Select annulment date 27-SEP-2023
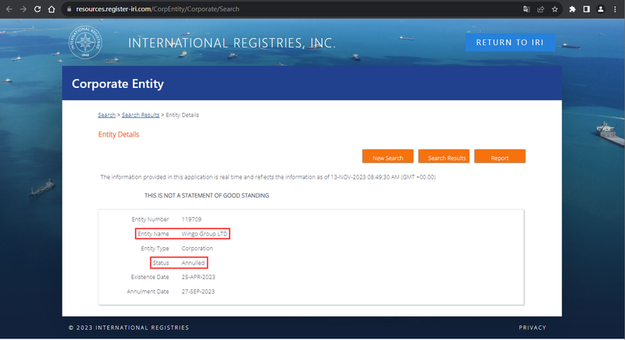This screenshot has width=625, height=340. tap(198, 292)
